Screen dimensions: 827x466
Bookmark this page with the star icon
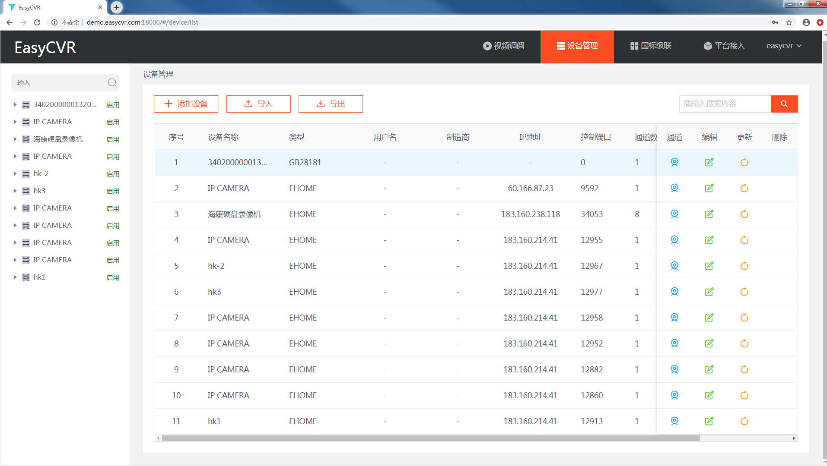coord(789,22)
